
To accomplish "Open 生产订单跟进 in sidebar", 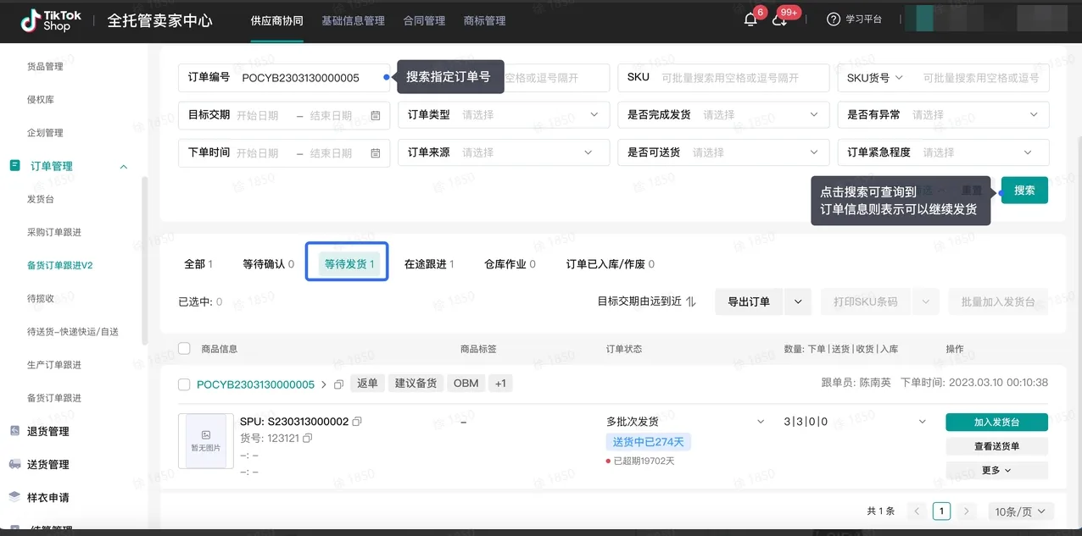I will pyautogui.click(x=54, y=365).
